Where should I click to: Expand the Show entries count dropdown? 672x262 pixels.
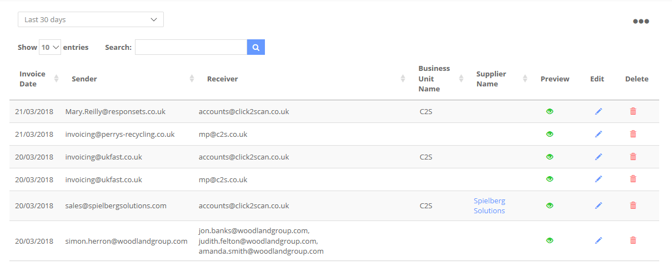pyautogui.click(x=50, y=47)
